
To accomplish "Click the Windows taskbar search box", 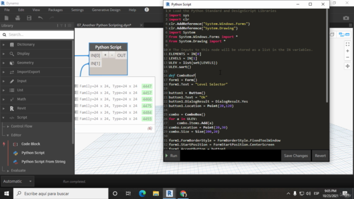I will pyautogui.click(x=61, y=193).
